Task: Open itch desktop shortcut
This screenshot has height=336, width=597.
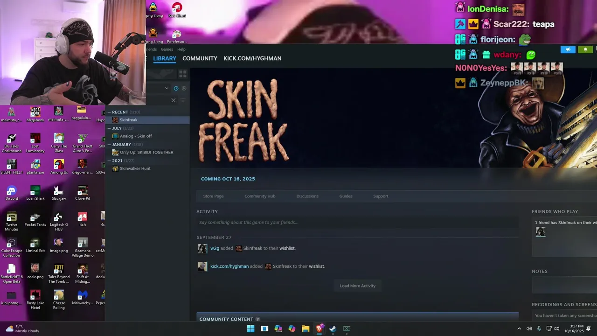Action: click(83, 219)
